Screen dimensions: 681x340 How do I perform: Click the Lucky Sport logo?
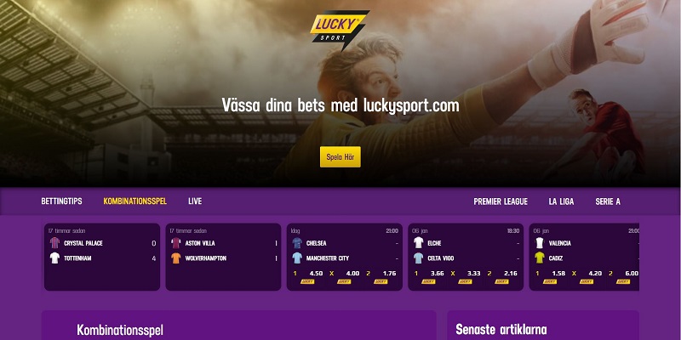(340, 30)
